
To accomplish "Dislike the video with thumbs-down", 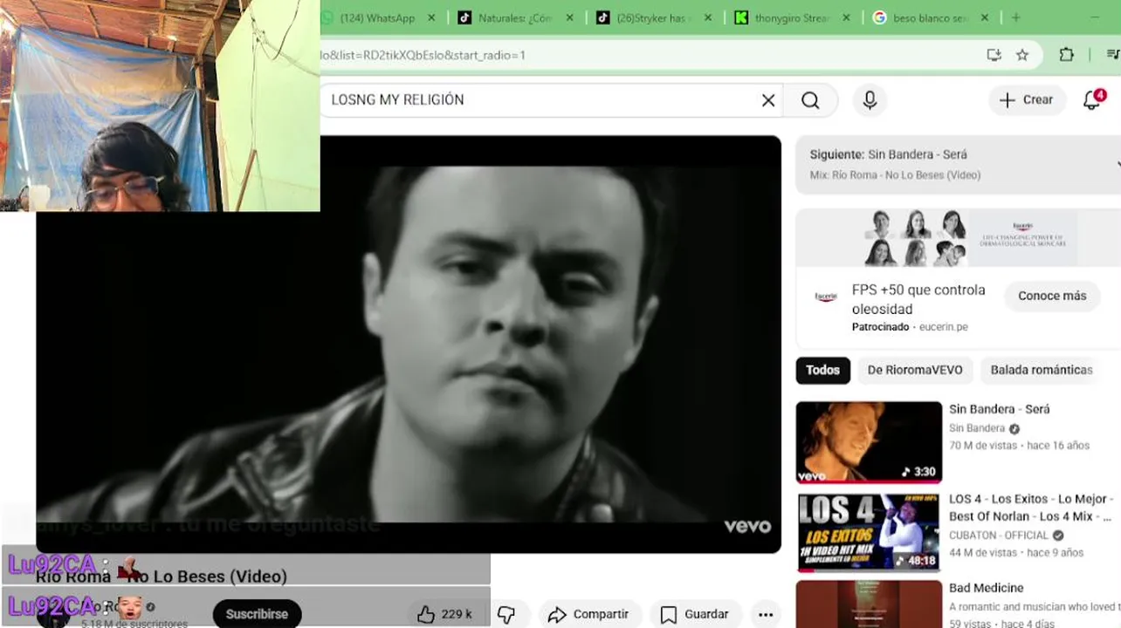I will (x=506, y=614).
